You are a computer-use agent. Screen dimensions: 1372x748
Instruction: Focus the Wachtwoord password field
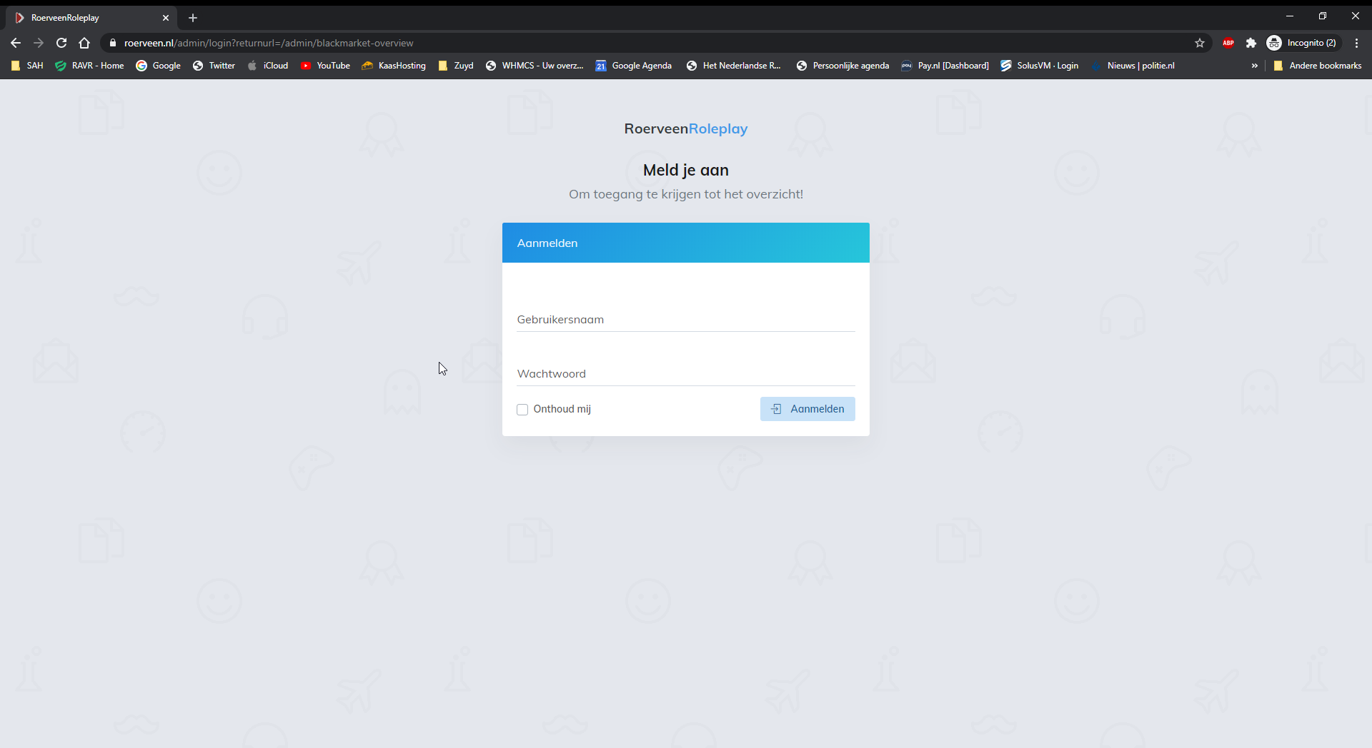685,374
